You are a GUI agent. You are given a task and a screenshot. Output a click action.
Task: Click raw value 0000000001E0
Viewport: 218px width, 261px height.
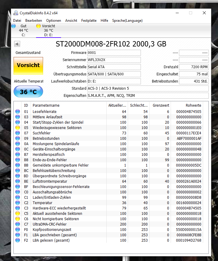(x=189, y=128)
